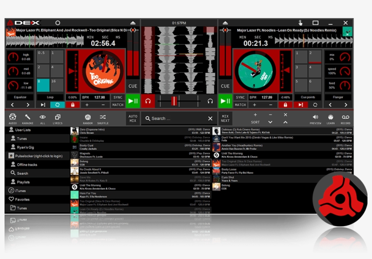The height and width of the screenshot is (259, 372).
Task: Click the crossfader handle
Action: pos(174,101)
